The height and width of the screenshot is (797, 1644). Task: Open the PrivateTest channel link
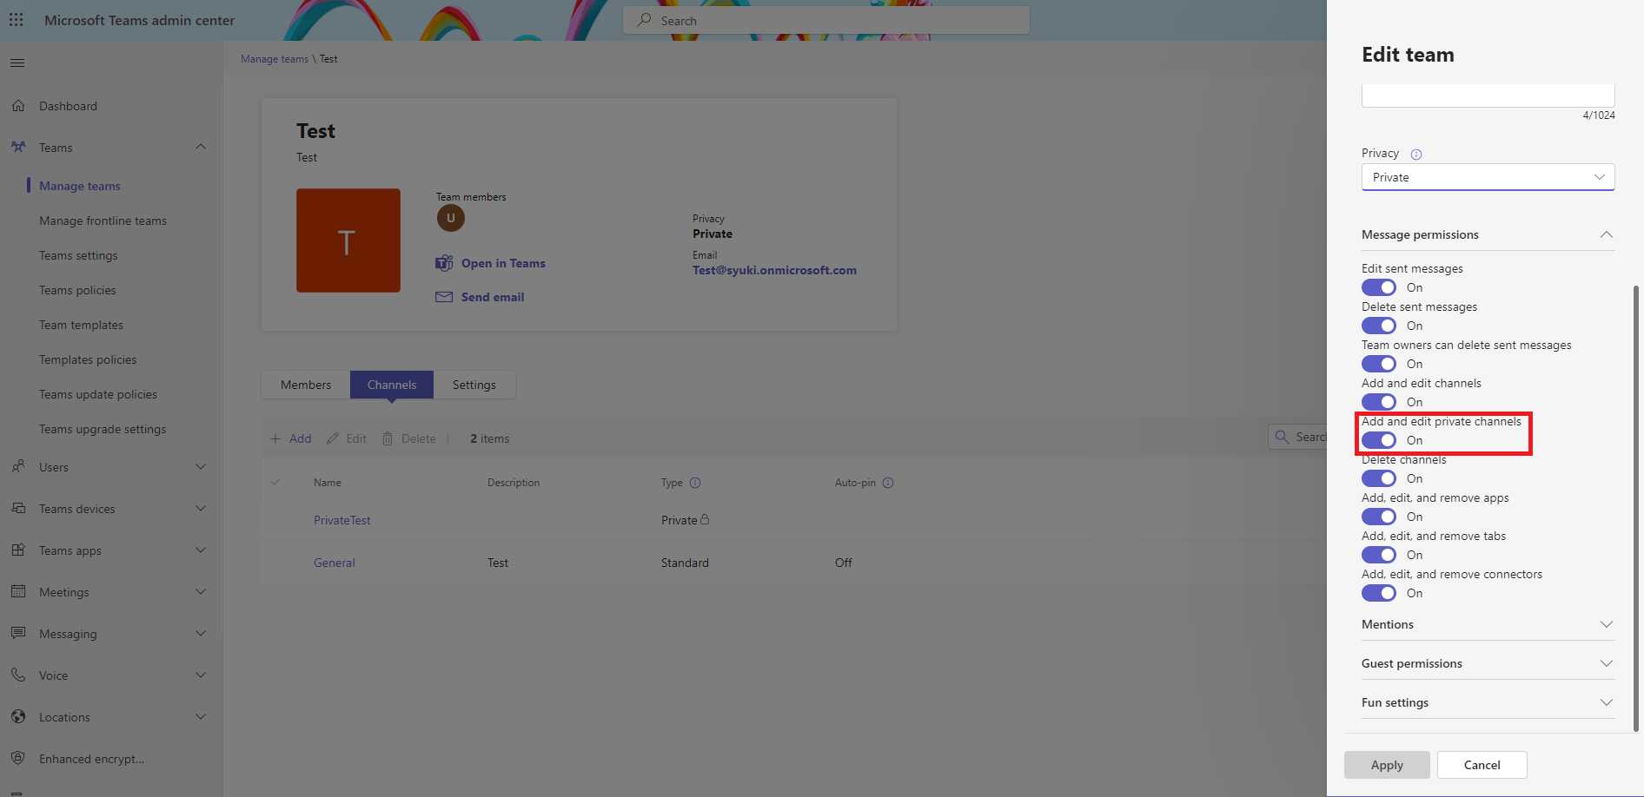click(342, 520)
